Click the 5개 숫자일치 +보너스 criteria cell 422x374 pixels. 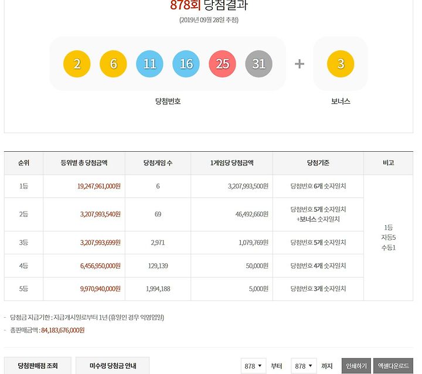(x=318, y=215)
